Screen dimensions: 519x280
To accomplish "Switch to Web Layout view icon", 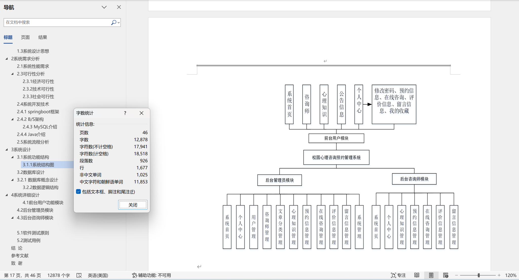I will 446,275.
